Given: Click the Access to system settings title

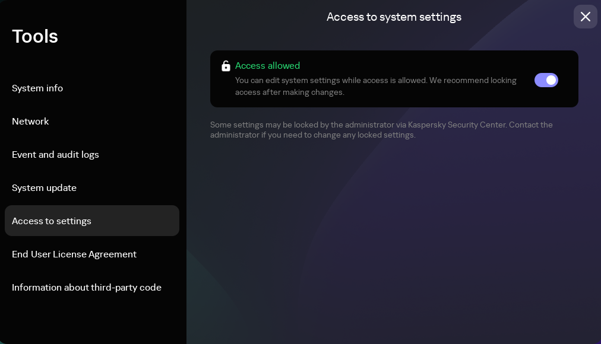Looking at the screenshot, I should tap(394, 17).
